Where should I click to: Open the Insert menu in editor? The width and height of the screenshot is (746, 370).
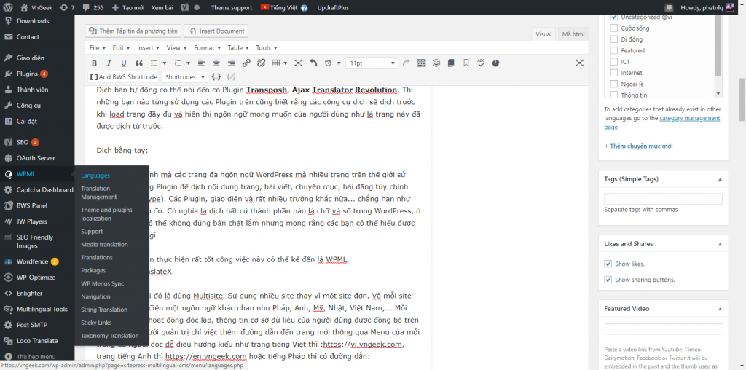coord(148,47)
